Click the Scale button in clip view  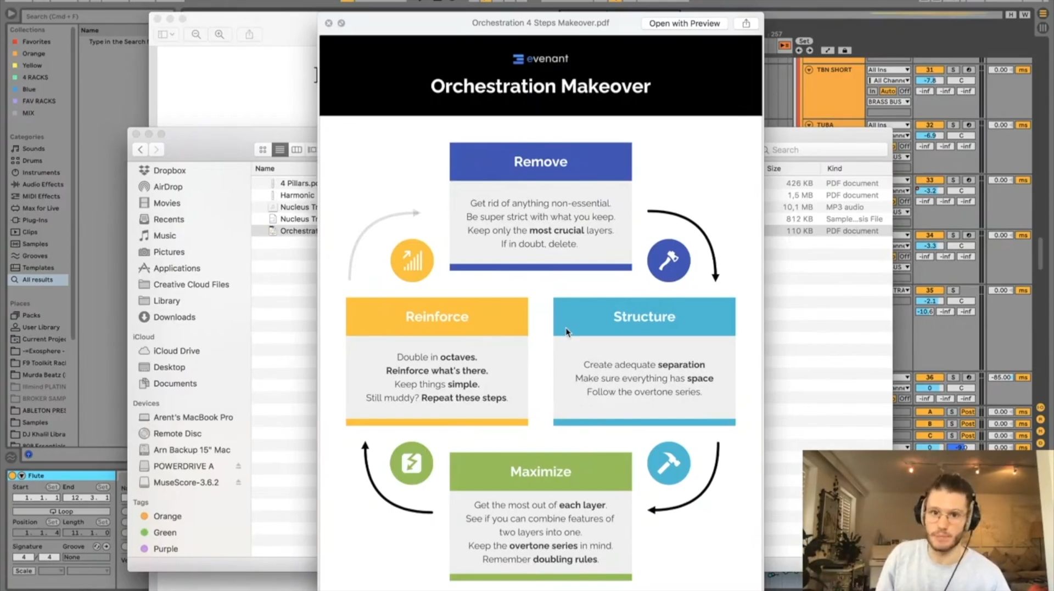pyautogui.click(x=24, y=571)
